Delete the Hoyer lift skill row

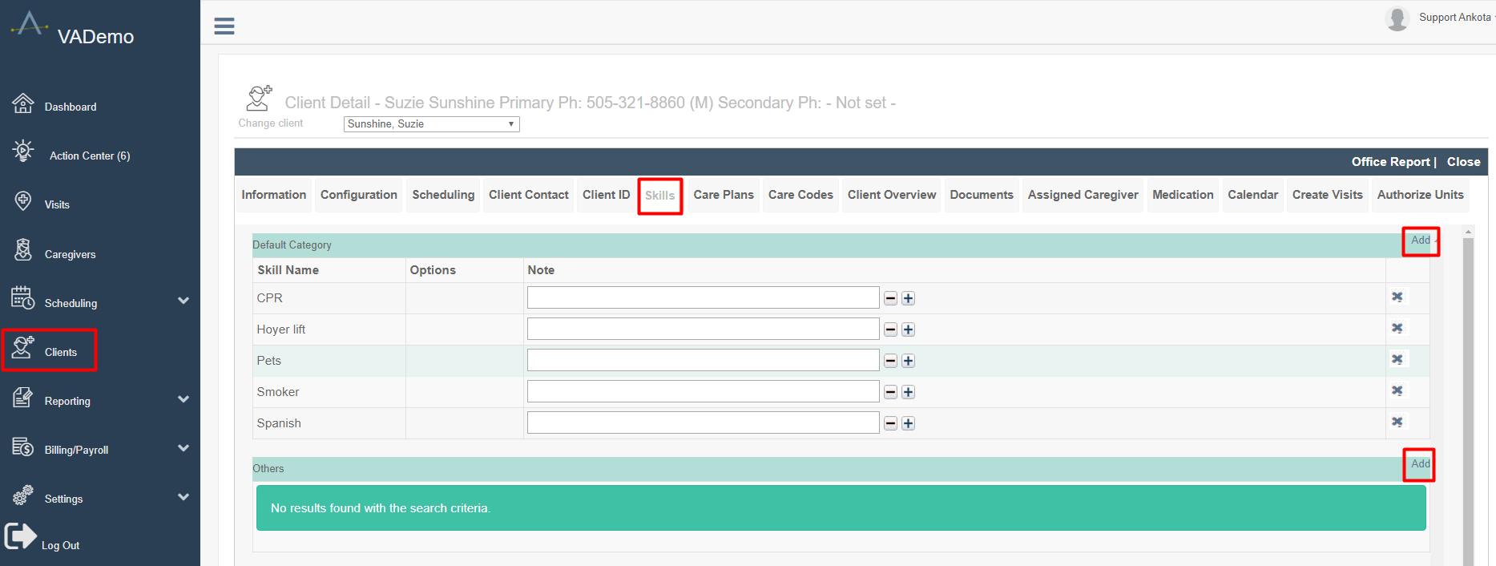pos(1397,328)
